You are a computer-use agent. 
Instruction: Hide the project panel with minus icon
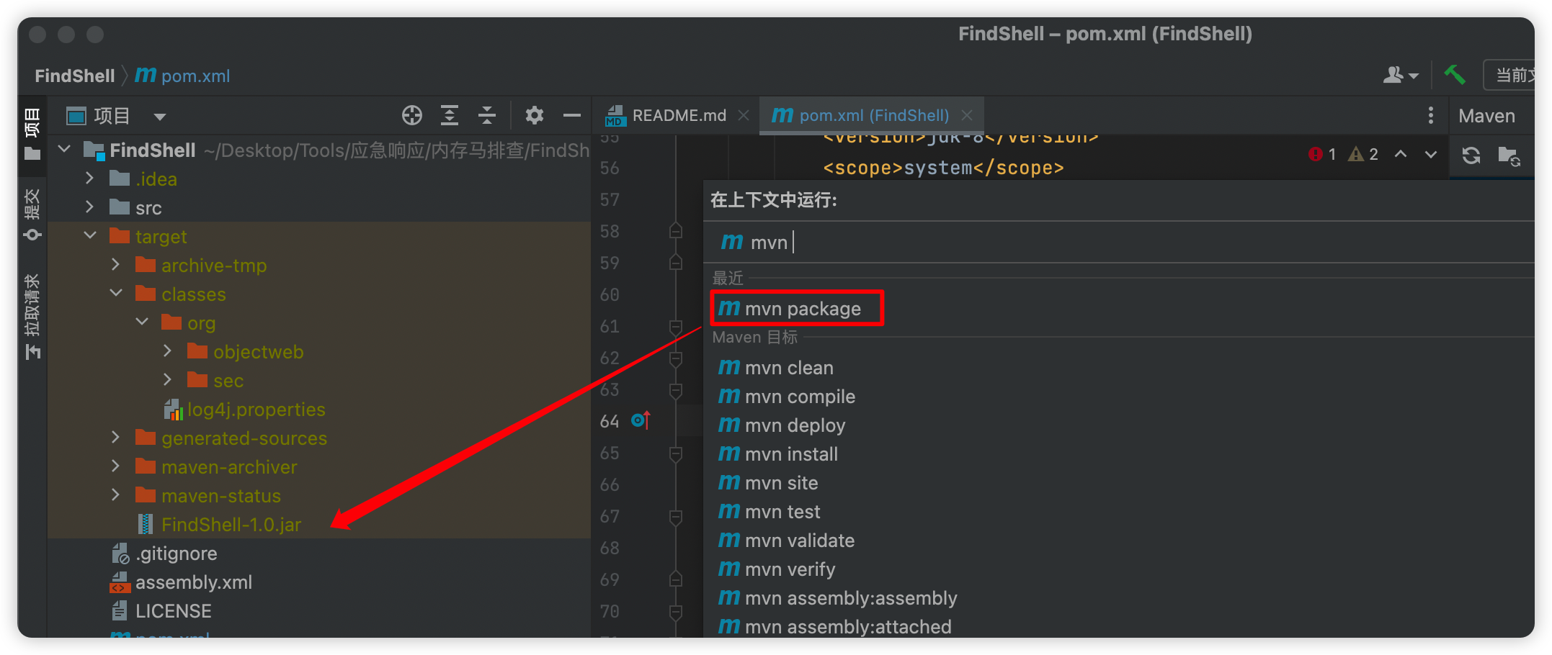coord(572,115)
